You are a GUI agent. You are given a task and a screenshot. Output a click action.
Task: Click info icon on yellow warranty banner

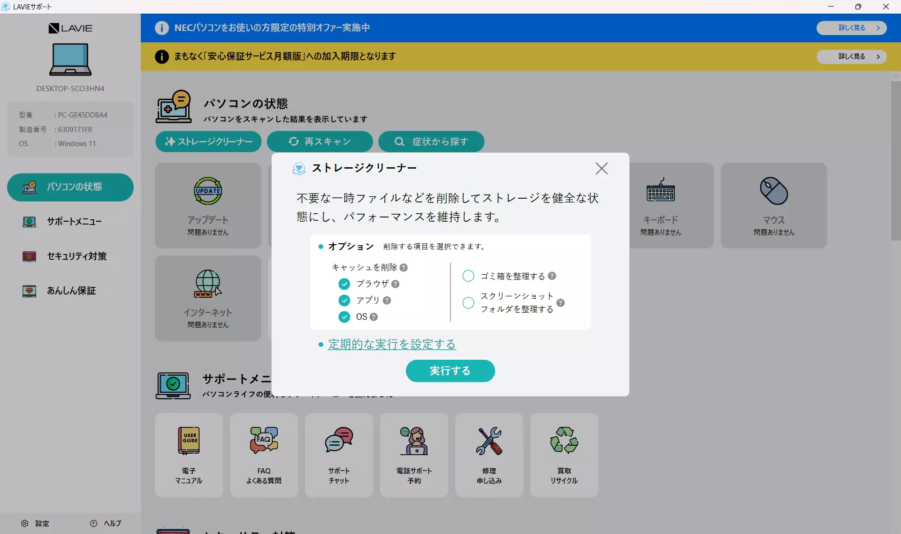162,56
